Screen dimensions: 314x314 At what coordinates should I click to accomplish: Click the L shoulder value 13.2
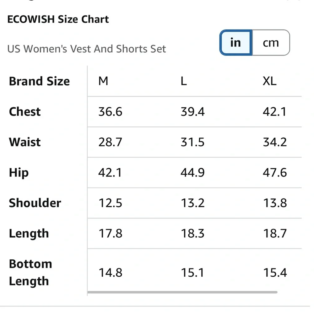tap(192, 203)
